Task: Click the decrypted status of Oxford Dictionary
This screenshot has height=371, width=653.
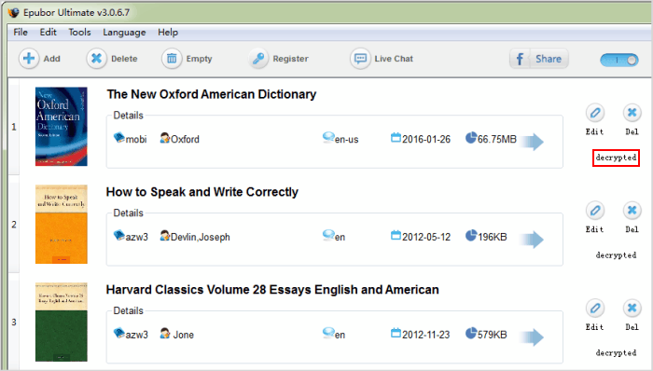Action: point(616,158)
